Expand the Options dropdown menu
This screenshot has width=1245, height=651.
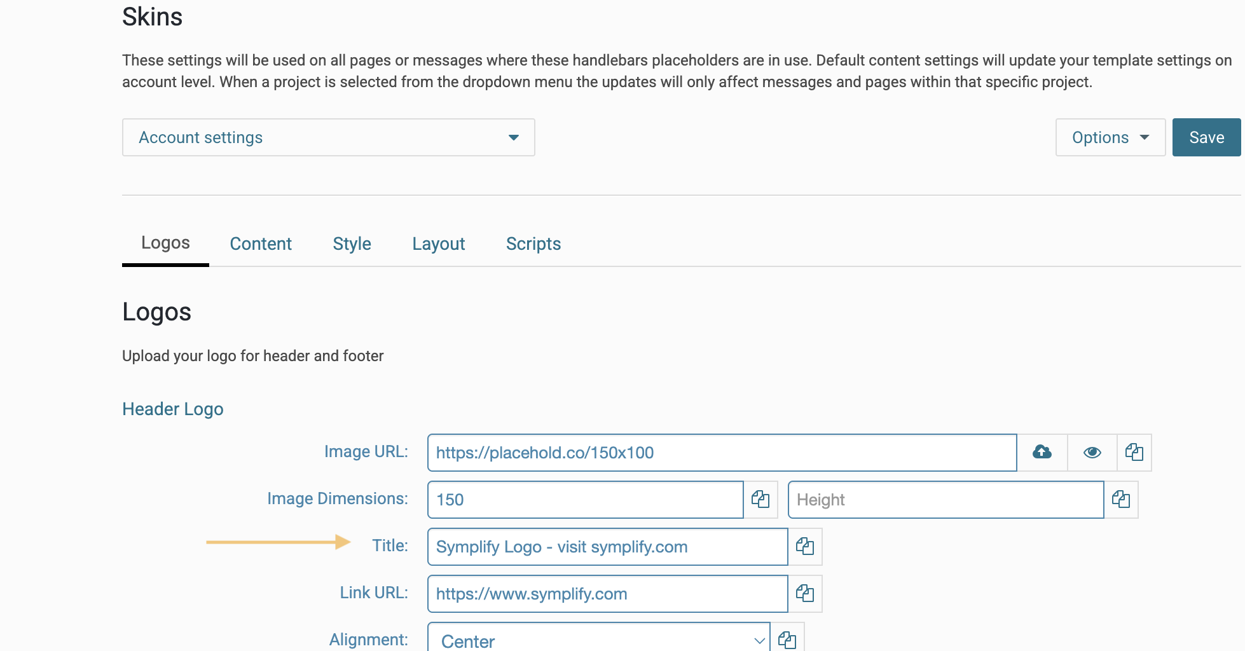tap(1110, 137)
